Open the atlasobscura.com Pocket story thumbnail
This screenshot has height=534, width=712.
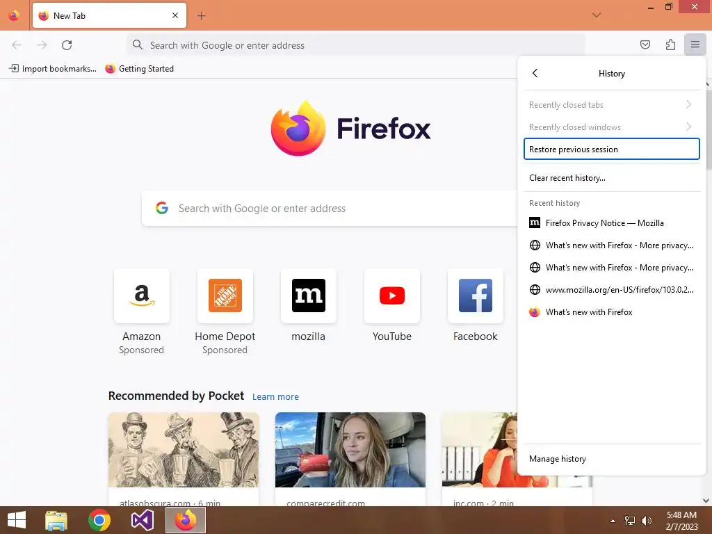[184, 450]
